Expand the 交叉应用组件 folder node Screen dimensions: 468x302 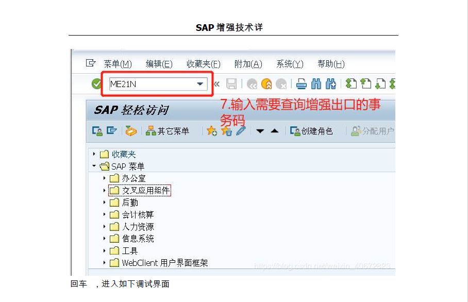(x=104, y=190)
